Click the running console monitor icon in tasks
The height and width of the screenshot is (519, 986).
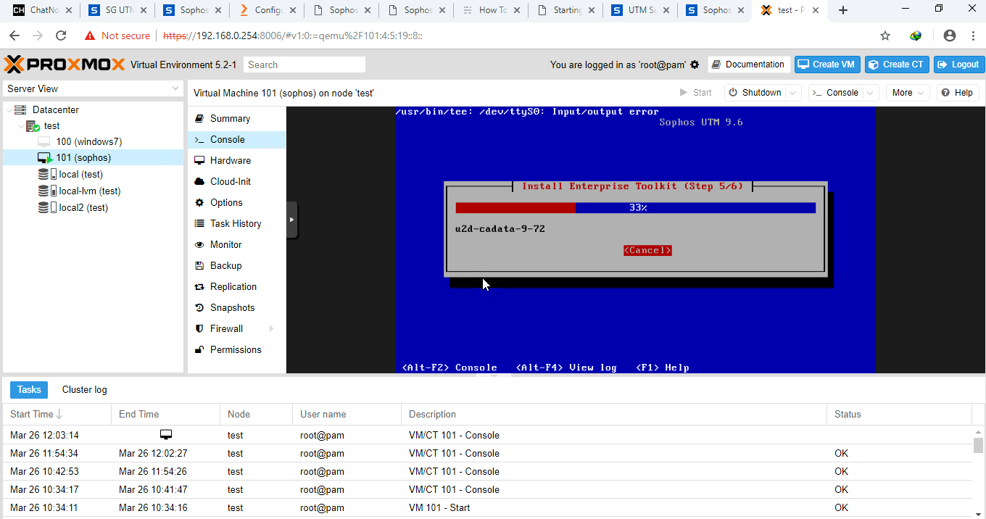coord(166,435)
